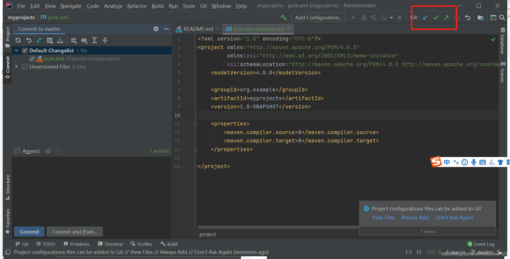
Task: Open the File menu
Action: pos(21,6)
